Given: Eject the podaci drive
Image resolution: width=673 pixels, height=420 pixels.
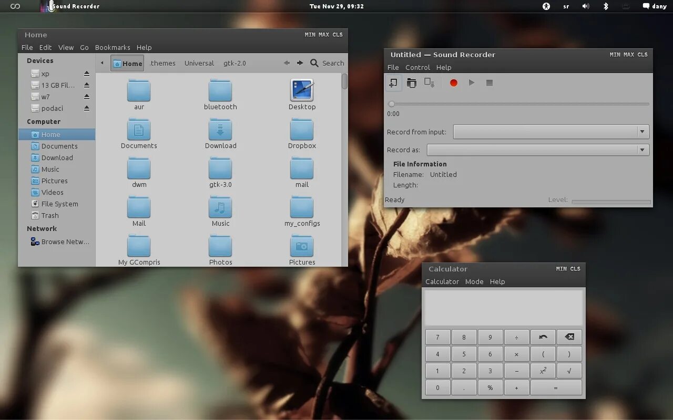Looking at the screenshot, I should coord(87,108).
